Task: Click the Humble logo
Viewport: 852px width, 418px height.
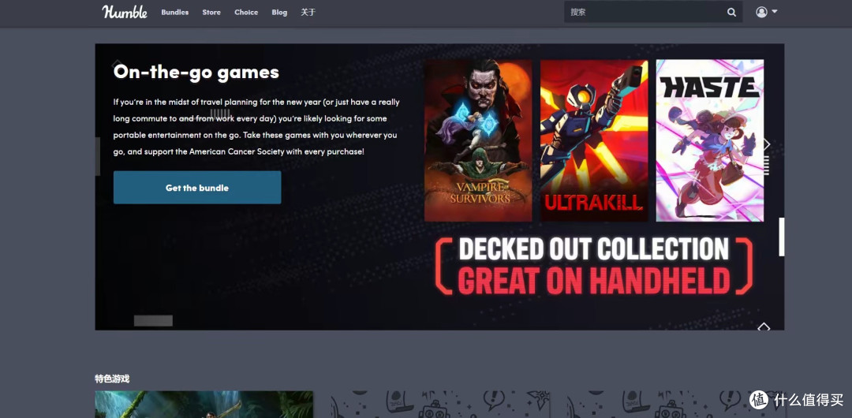Action: pos(125,12)
